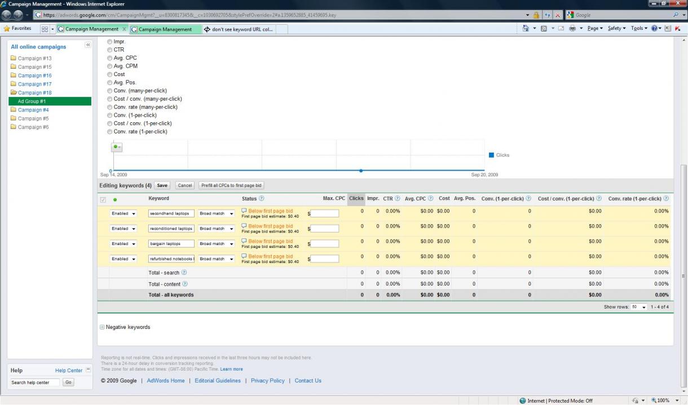
Task: Open the Quick Tabs grid icon
Action: pos(45,29)
